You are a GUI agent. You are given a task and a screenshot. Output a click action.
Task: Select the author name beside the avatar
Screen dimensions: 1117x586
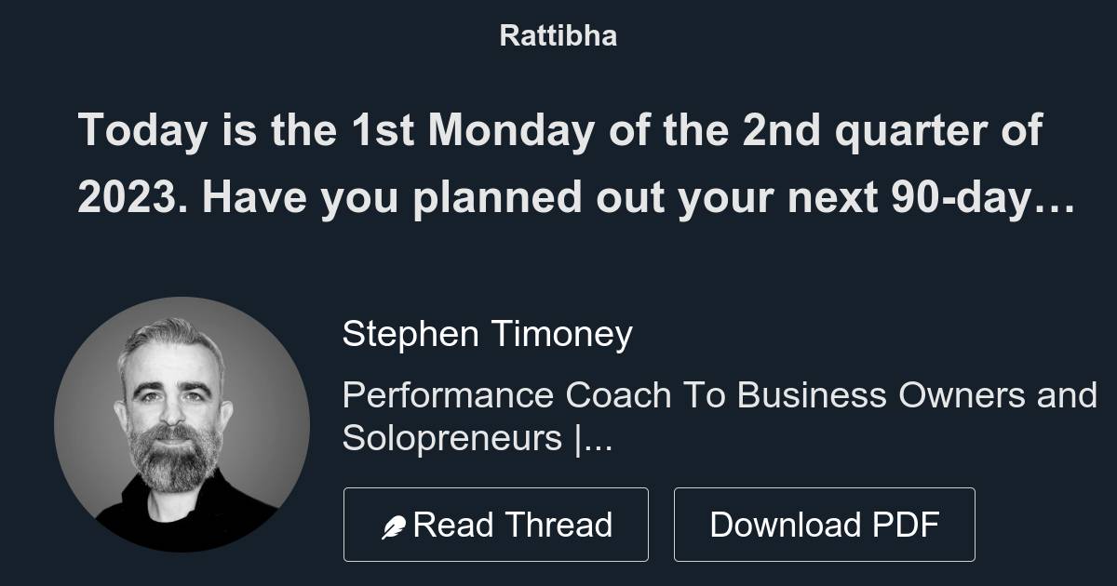point(488,333)
